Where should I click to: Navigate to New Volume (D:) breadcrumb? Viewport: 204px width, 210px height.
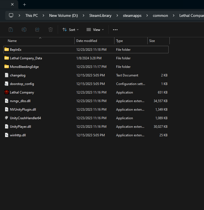(x=64, y=15)
